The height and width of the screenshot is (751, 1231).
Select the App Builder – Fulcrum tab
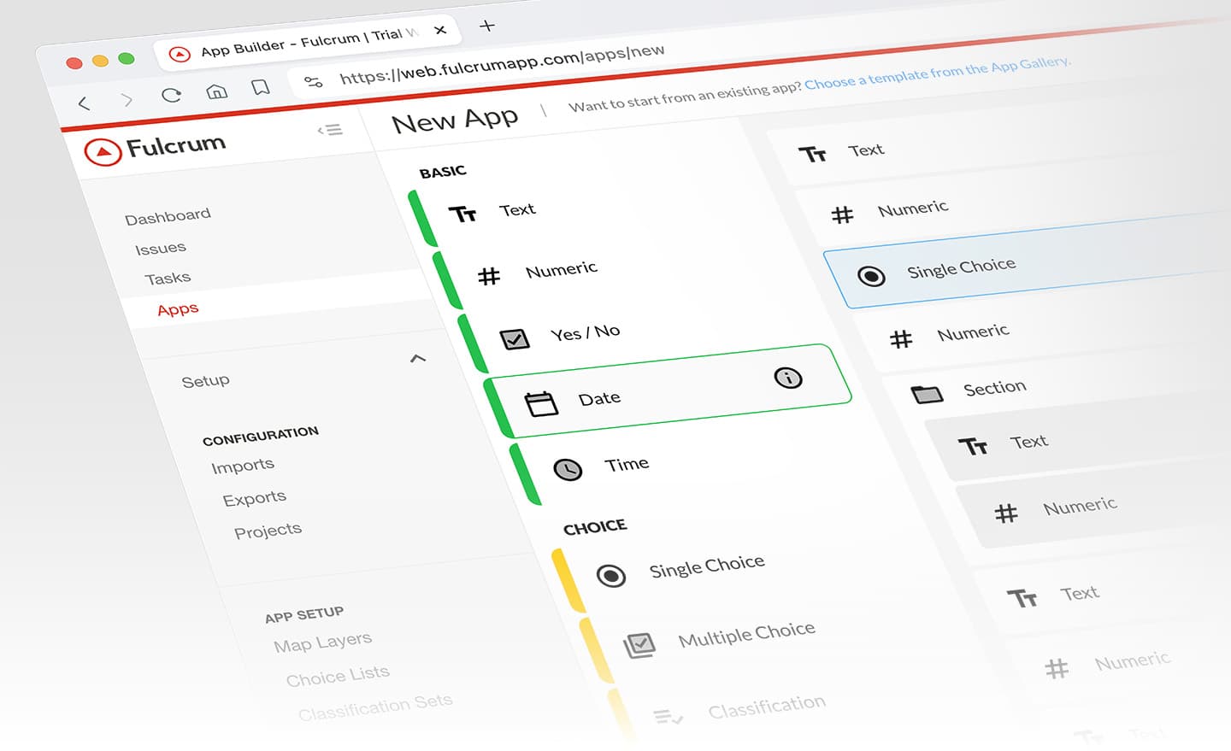point(309,44)
